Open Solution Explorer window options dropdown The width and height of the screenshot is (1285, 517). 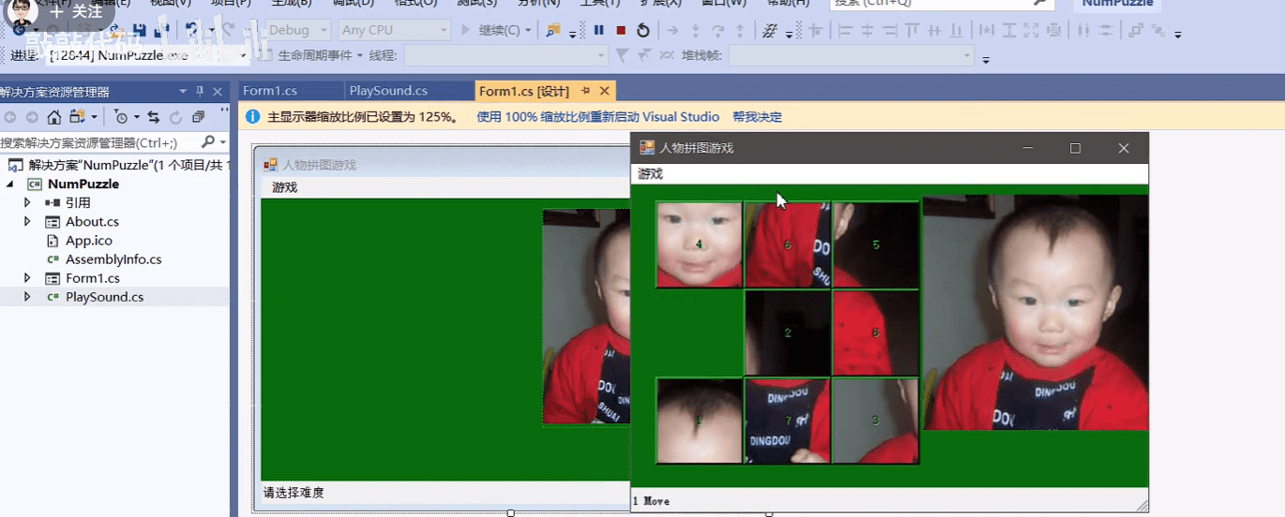[183, 92]
